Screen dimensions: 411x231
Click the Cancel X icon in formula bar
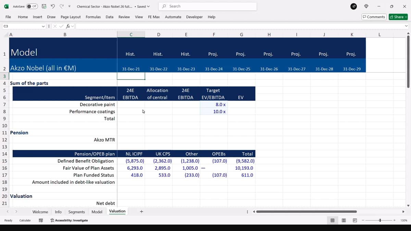coord(55,26)
